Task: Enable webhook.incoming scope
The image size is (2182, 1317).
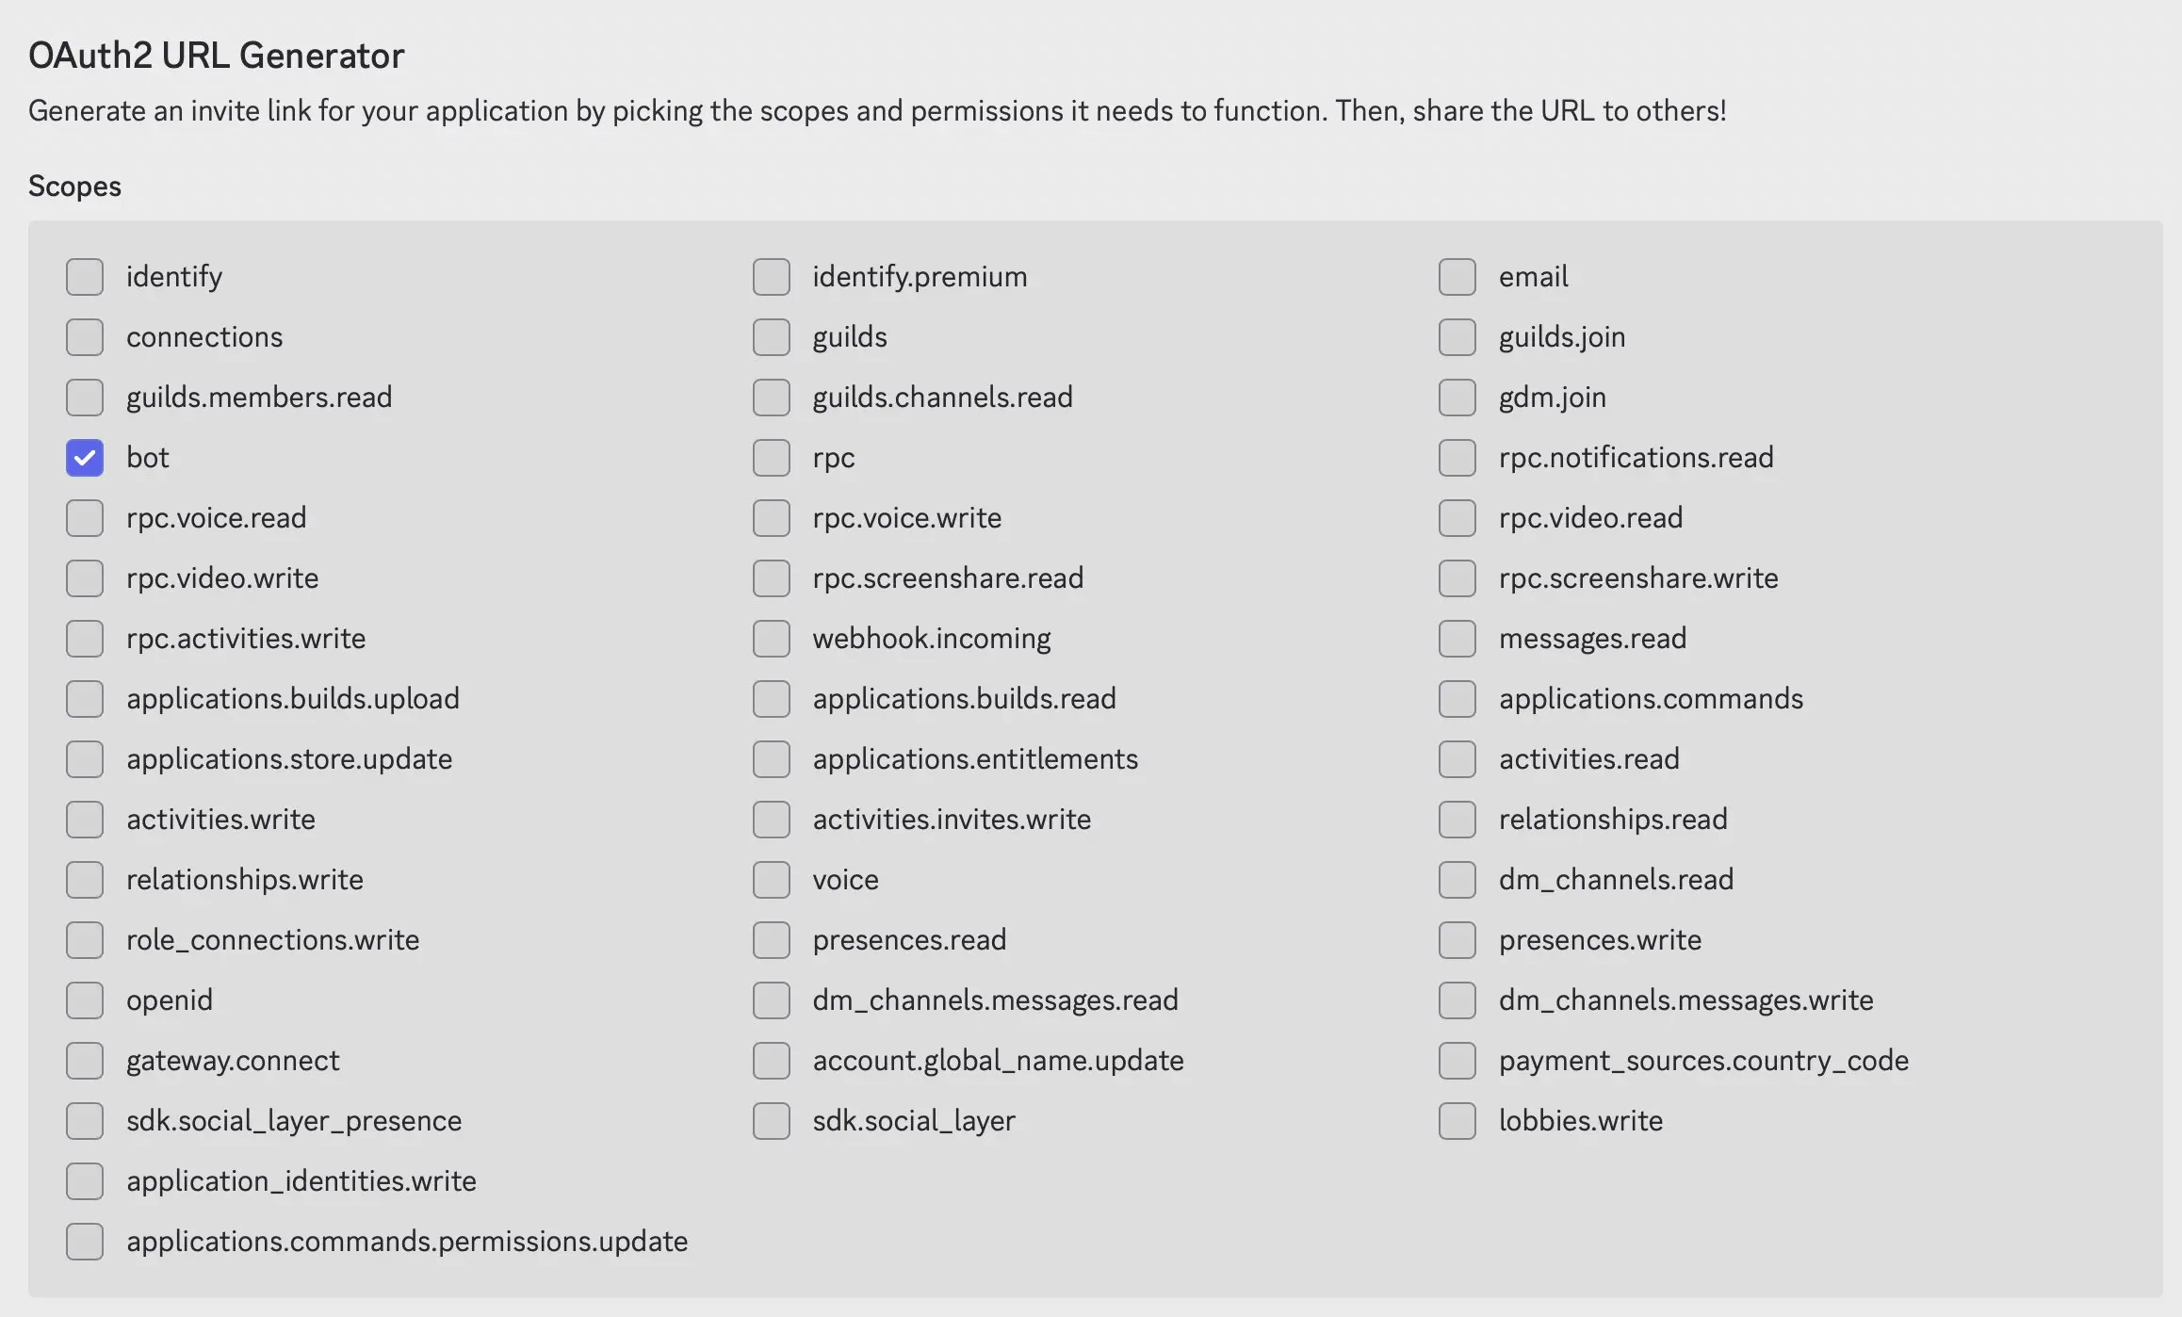Action: (x=771, y=638)
